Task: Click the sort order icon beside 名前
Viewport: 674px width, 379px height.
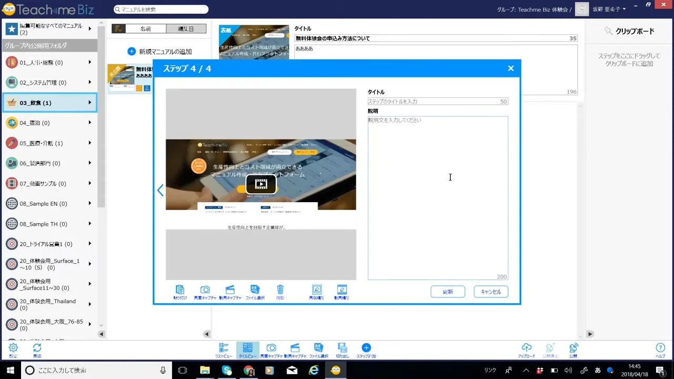Action: (118, 29)
